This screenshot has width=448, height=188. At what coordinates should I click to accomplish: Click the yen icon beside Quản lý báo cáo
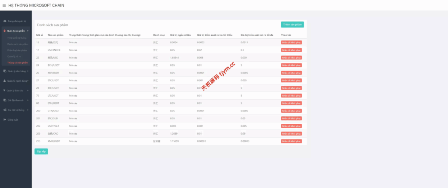[x=4, y=91]
